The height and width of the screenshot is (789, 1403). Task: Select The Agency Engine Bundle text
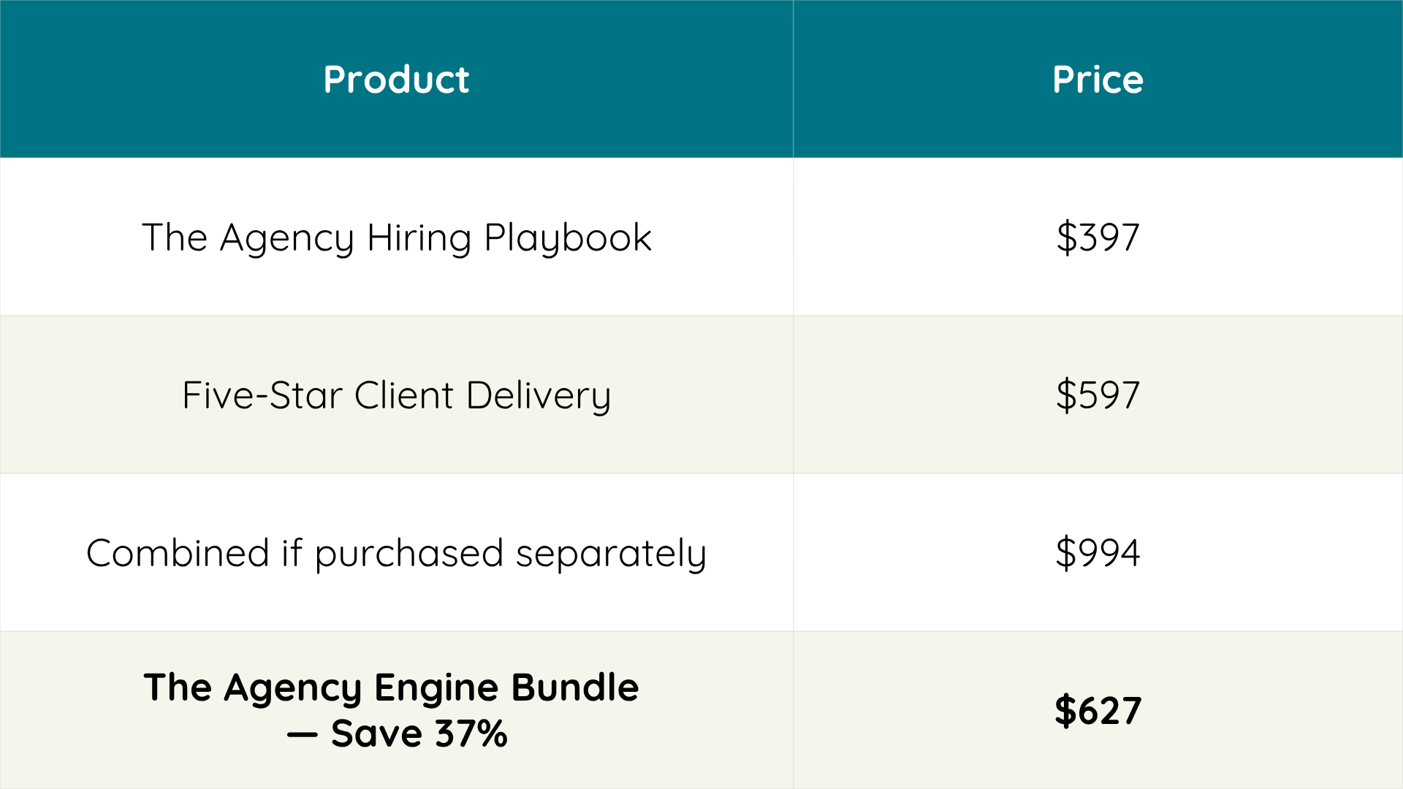click(391, 688)
